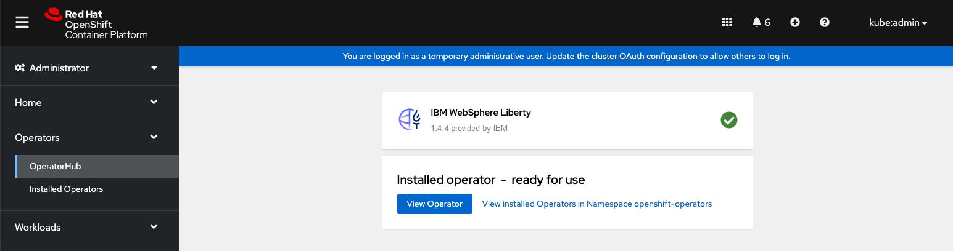
Task: Click the IBM WebSphere Liberty logo
Action: (410, 119)
